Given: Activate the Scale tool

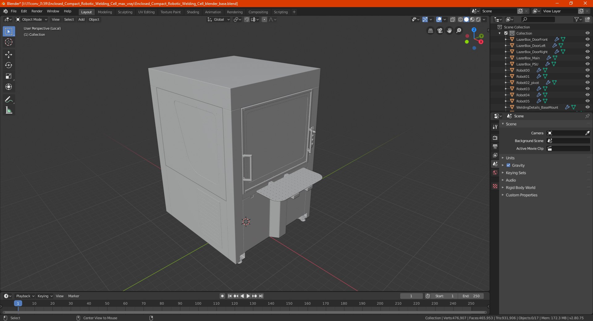Looking at the screenshot, I should (9, 76).
